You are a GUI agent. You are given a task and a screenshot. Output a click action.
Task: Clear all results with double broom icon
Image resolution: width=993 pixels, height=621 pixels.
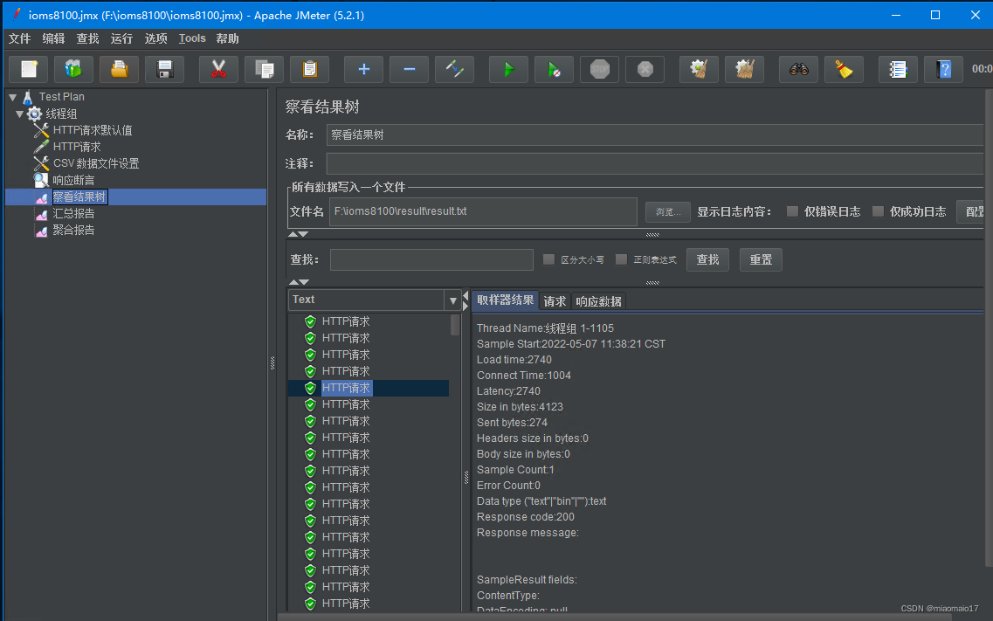click(x=745, y=69)
